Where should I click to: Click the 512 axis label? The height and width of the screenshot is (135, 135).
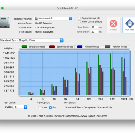click(112, 99)
